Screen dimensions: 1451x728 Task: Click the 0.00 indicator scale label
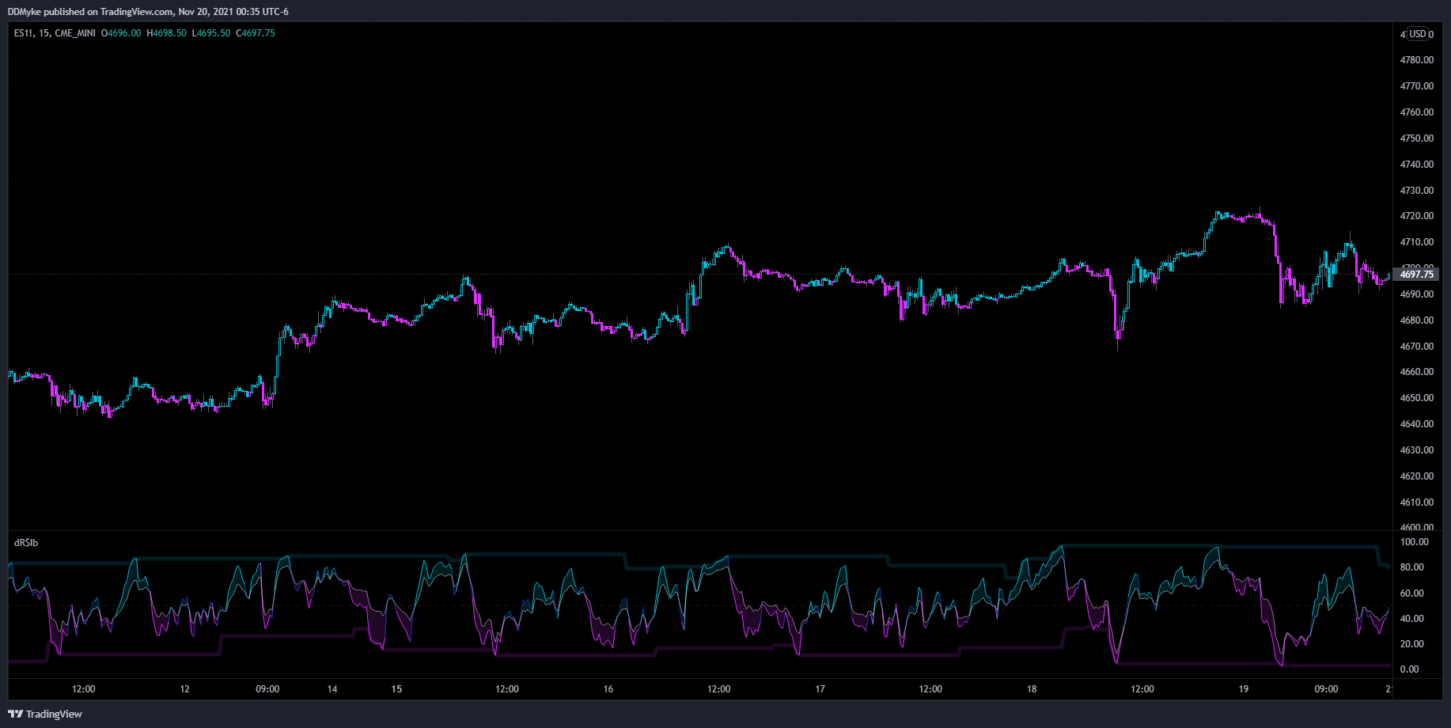pyautogui.click(x=1409, y=669)
